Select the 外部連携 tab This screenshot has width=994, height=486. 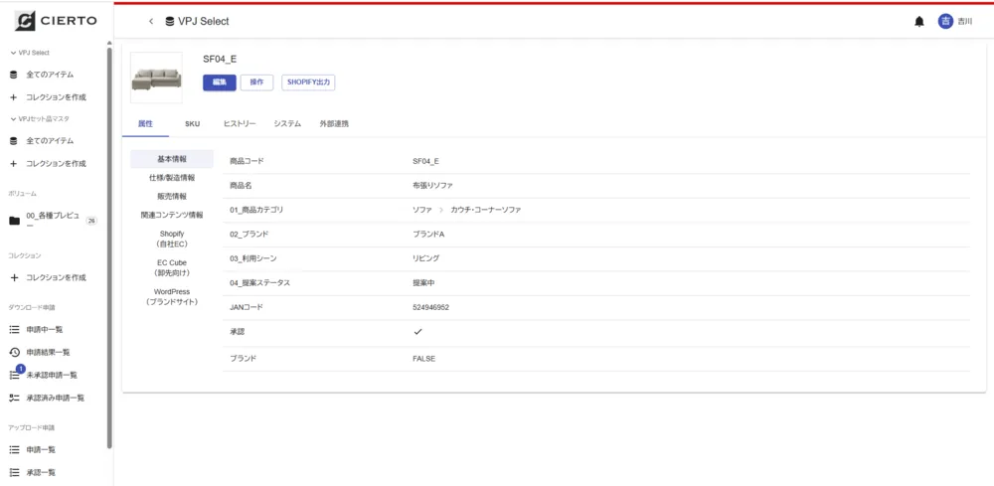click(x=333, y=124)
